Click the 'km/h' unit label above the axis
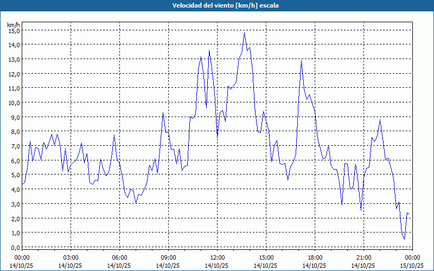The image size is (434, 271). [13, 24]
